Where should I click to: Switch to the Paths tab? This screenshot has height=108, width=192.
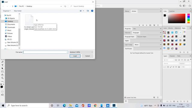[x=179, y=56]
